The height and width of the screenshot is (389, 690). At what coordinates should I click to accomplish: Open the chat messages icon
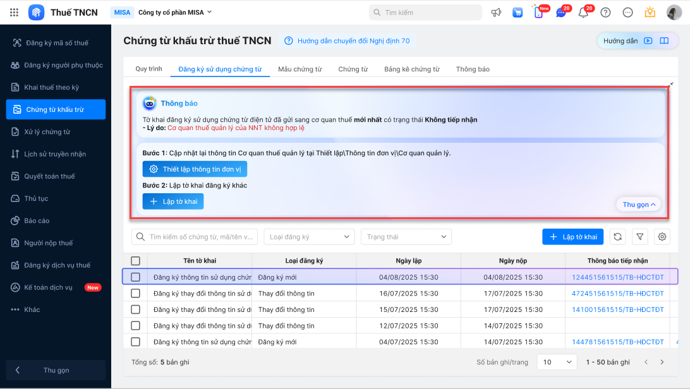(560, 13)
